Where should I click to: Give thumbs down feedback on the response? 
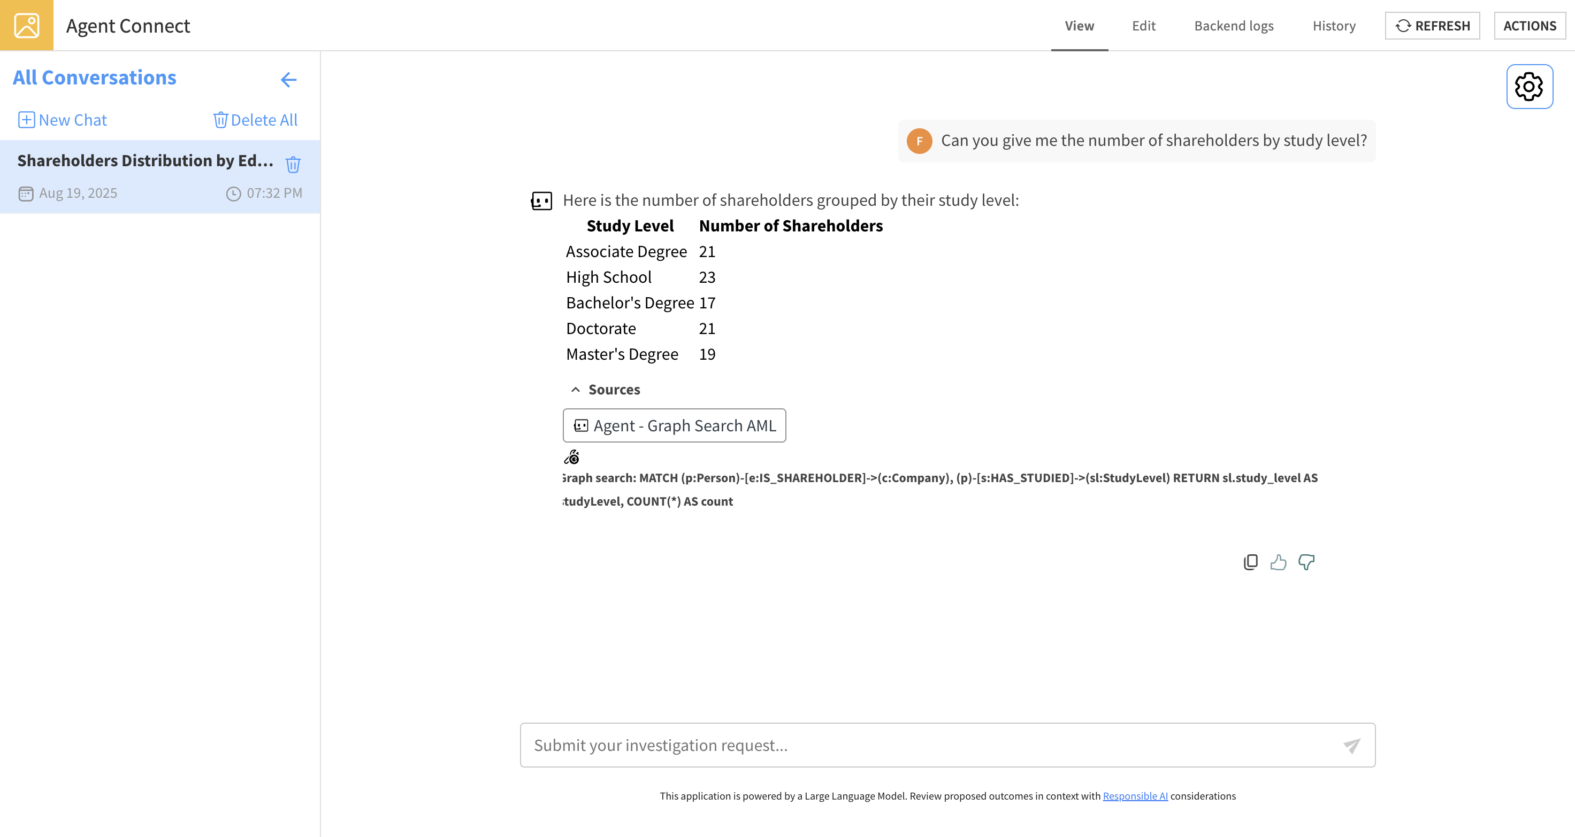[1306, 562]
